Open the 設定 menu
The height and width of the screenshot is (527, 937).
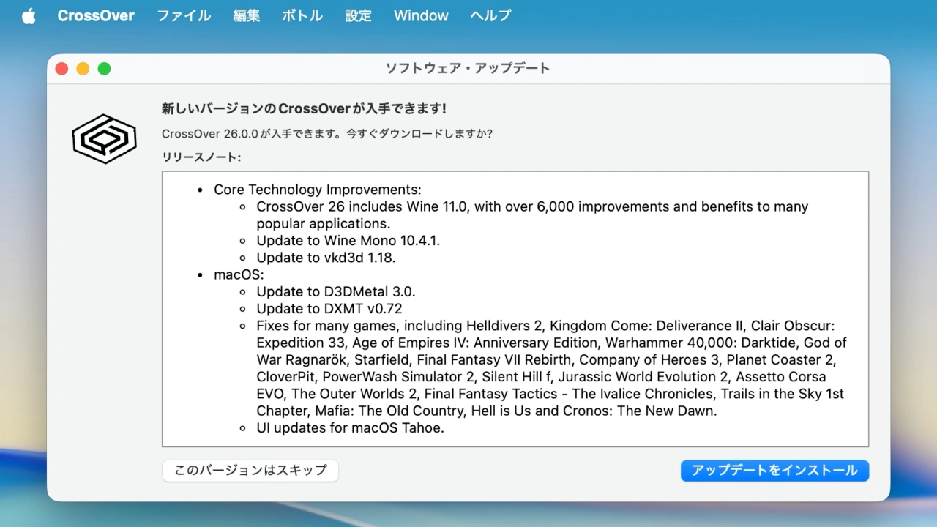[x=358, y=15]
